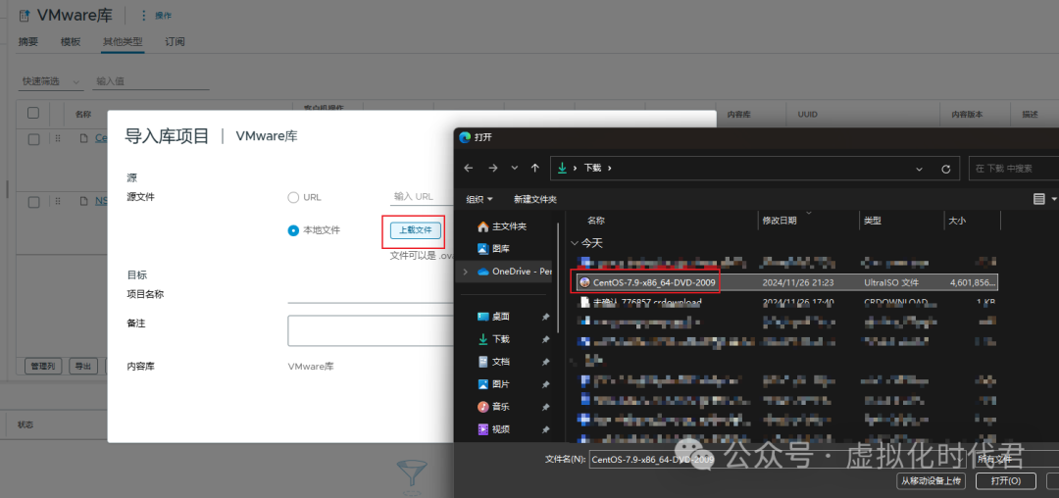
Task: Click the 上载文件 button
Action: pyautogui.click(x=416, y=230)
